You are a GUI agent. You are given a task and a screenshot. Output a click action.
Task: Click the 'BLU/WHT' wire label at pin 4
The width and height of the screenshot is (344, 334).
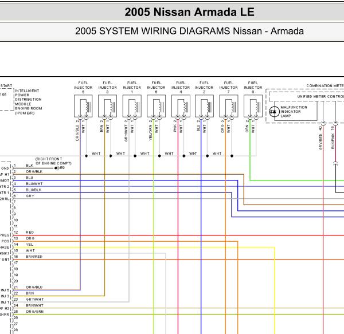point(34,184)
